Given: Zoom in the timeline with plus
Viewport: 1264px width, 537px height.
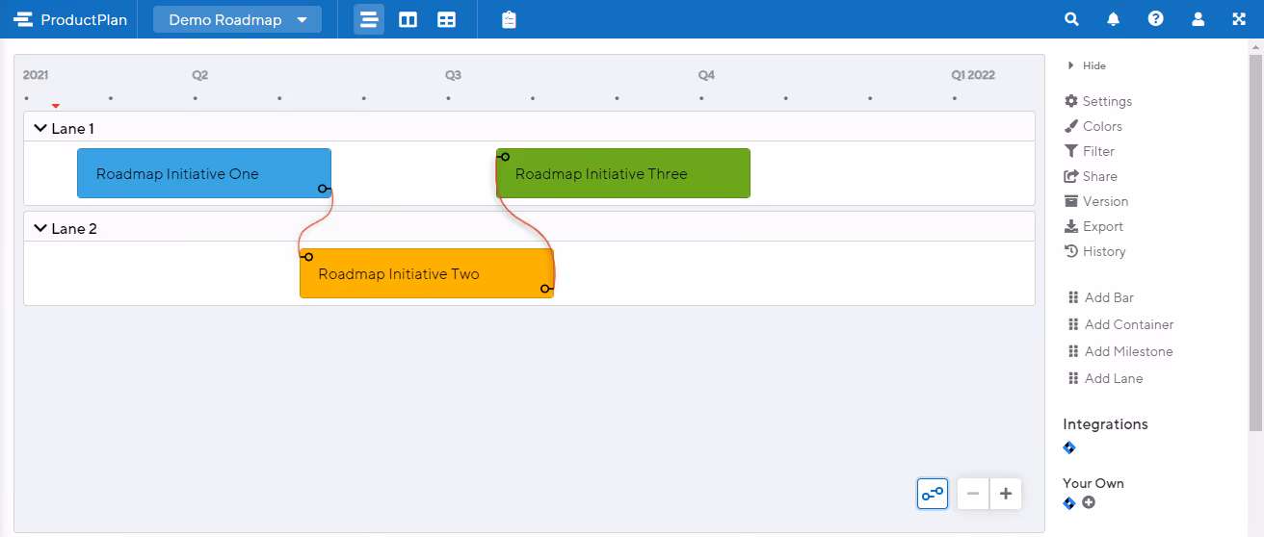Looking at the screenshot, I should (x=1006, y=494).
